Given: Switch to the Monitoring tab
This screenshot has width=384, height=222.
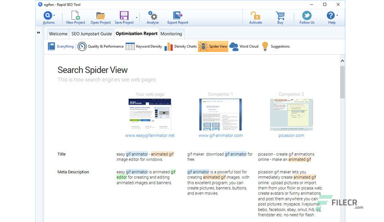Looking at the screenshot, I should [171, 34].
